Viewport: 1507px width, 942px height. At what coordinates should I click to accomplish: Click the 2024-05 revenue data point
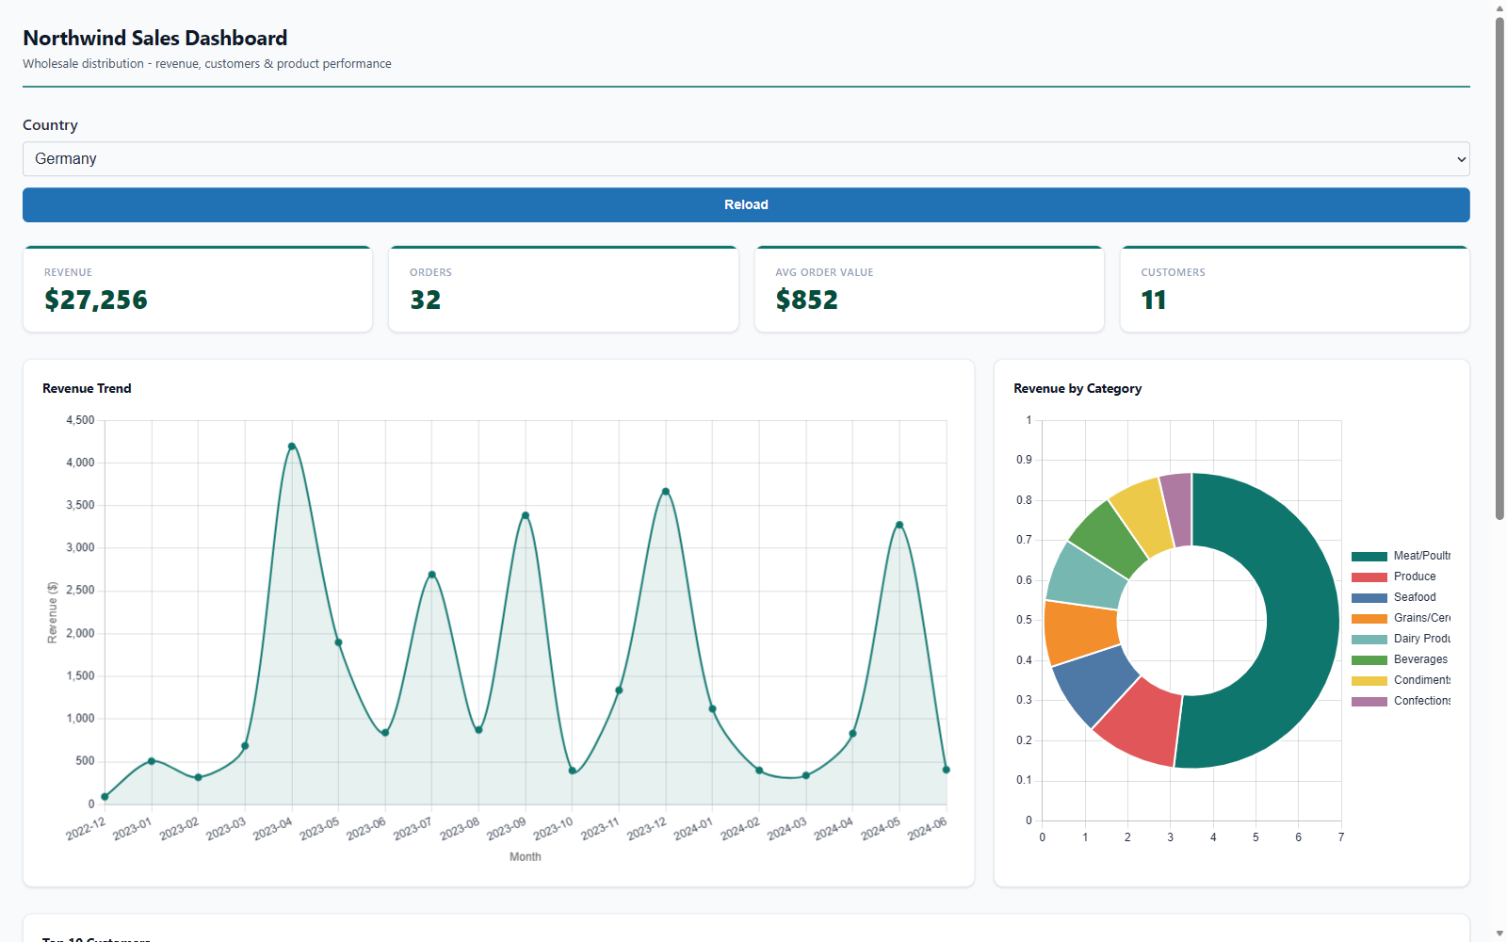(x=899, y=525)
